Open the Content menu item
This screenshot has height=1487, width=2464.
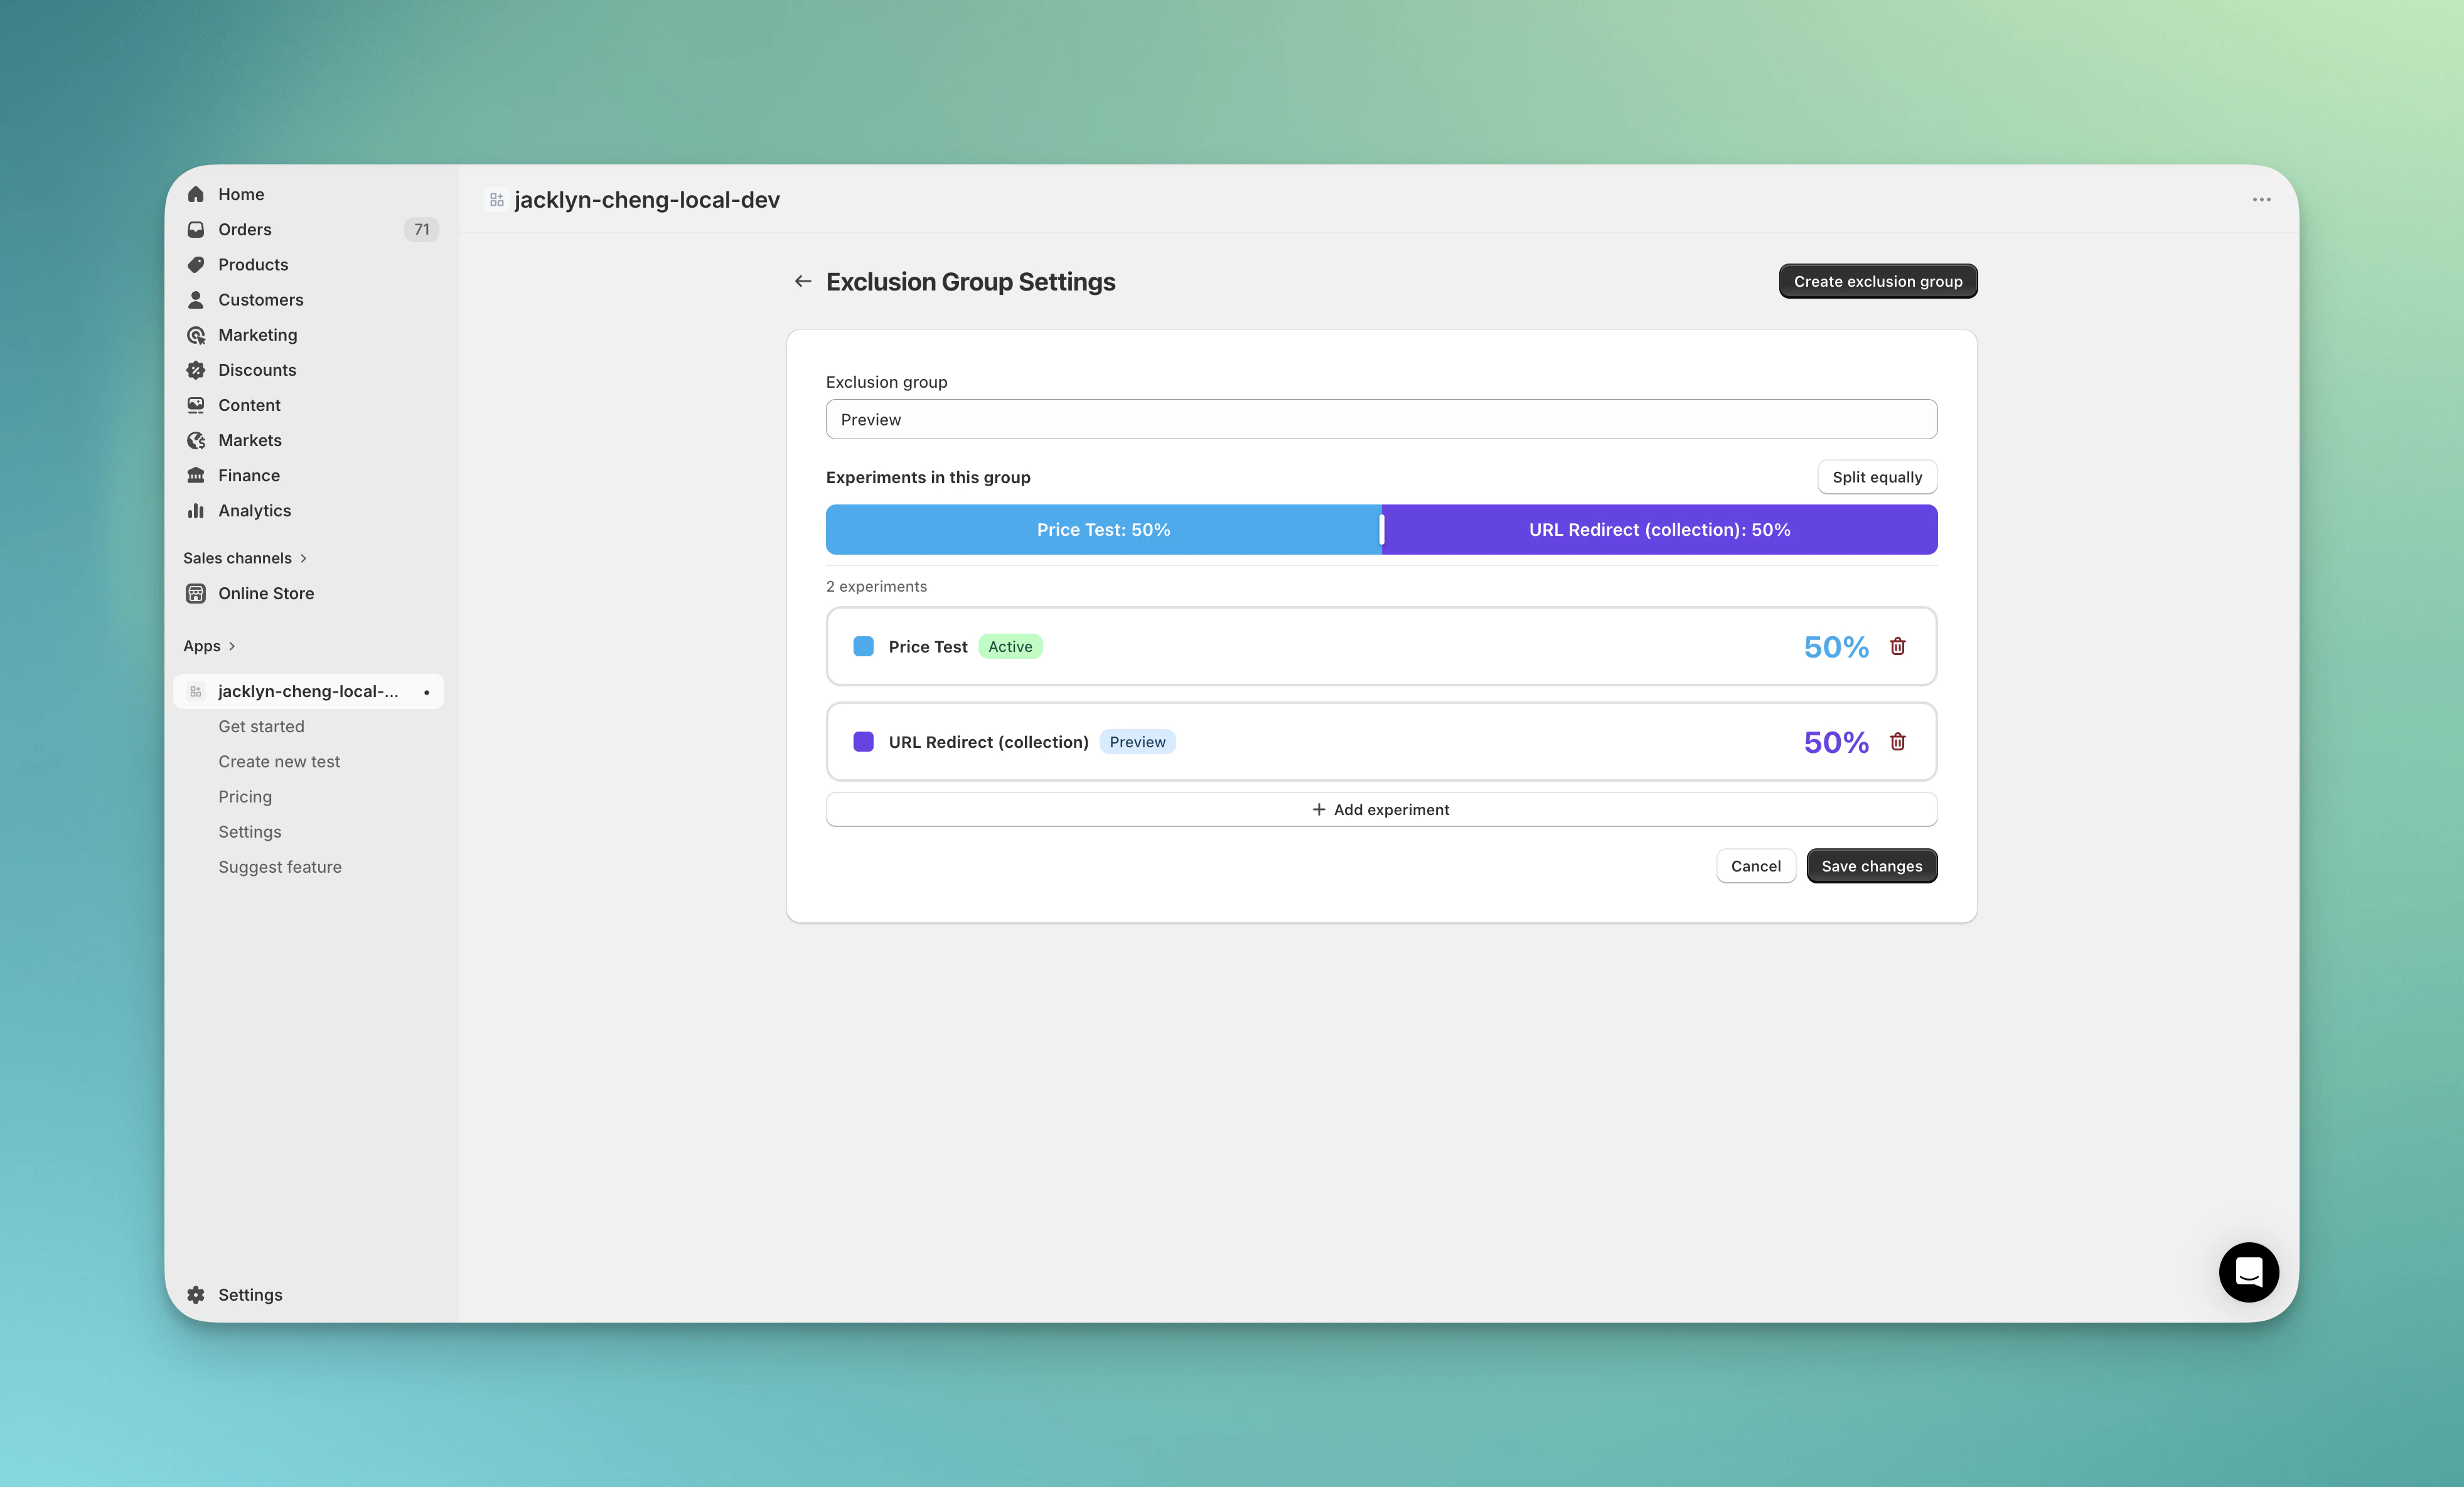[309, 405]
